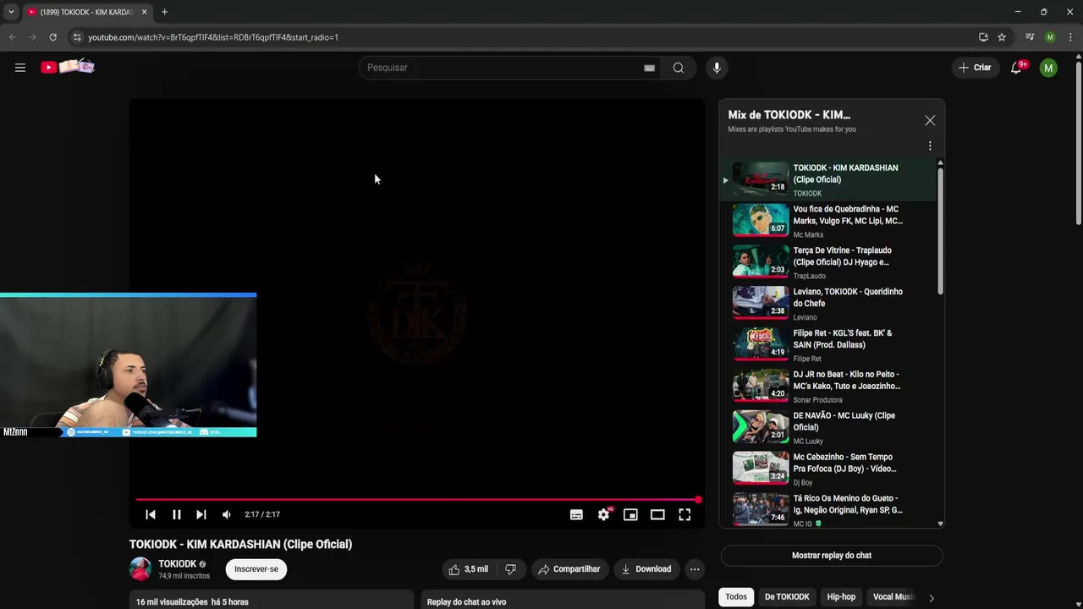The width and height of the screenshot is (1083, 609).
Task: Open the YouTube guide hamburger menu
Action: [20, 68]
